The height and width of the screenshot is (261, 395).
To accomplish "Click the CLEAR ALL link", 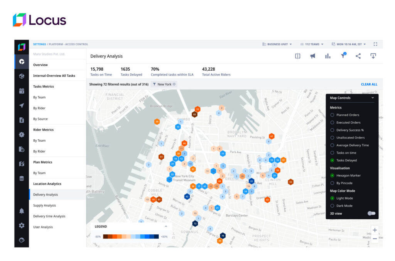I will [369, 84].
